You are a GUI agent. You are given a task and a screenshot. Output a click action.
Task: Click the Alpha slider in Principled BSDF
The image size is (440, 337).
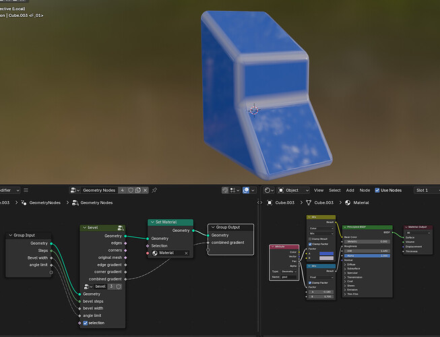pos(367,256)
